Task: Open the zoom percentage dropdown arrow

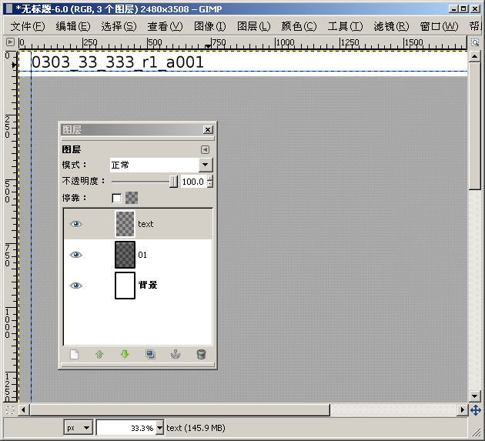Action: (x=159, y=428)
